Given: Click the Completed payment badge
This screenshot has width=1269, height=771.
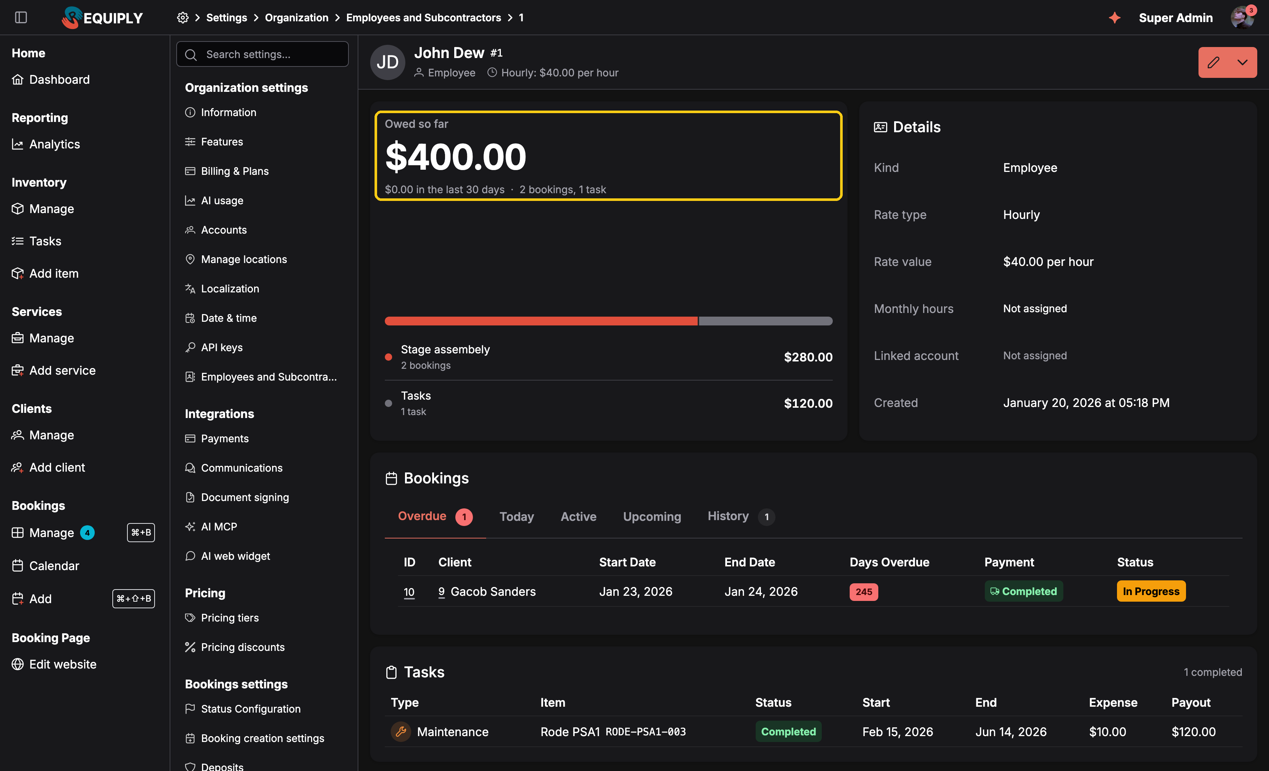Looking at the screenshot, I should tap(1023, 591).
